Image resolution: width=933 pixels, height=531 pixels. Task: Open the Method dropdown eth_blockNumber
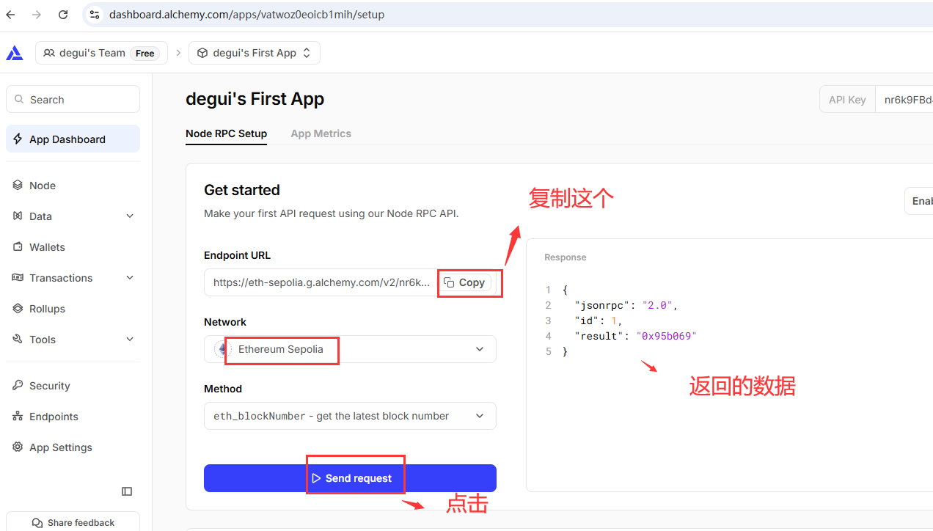click(x=350, y=416)
